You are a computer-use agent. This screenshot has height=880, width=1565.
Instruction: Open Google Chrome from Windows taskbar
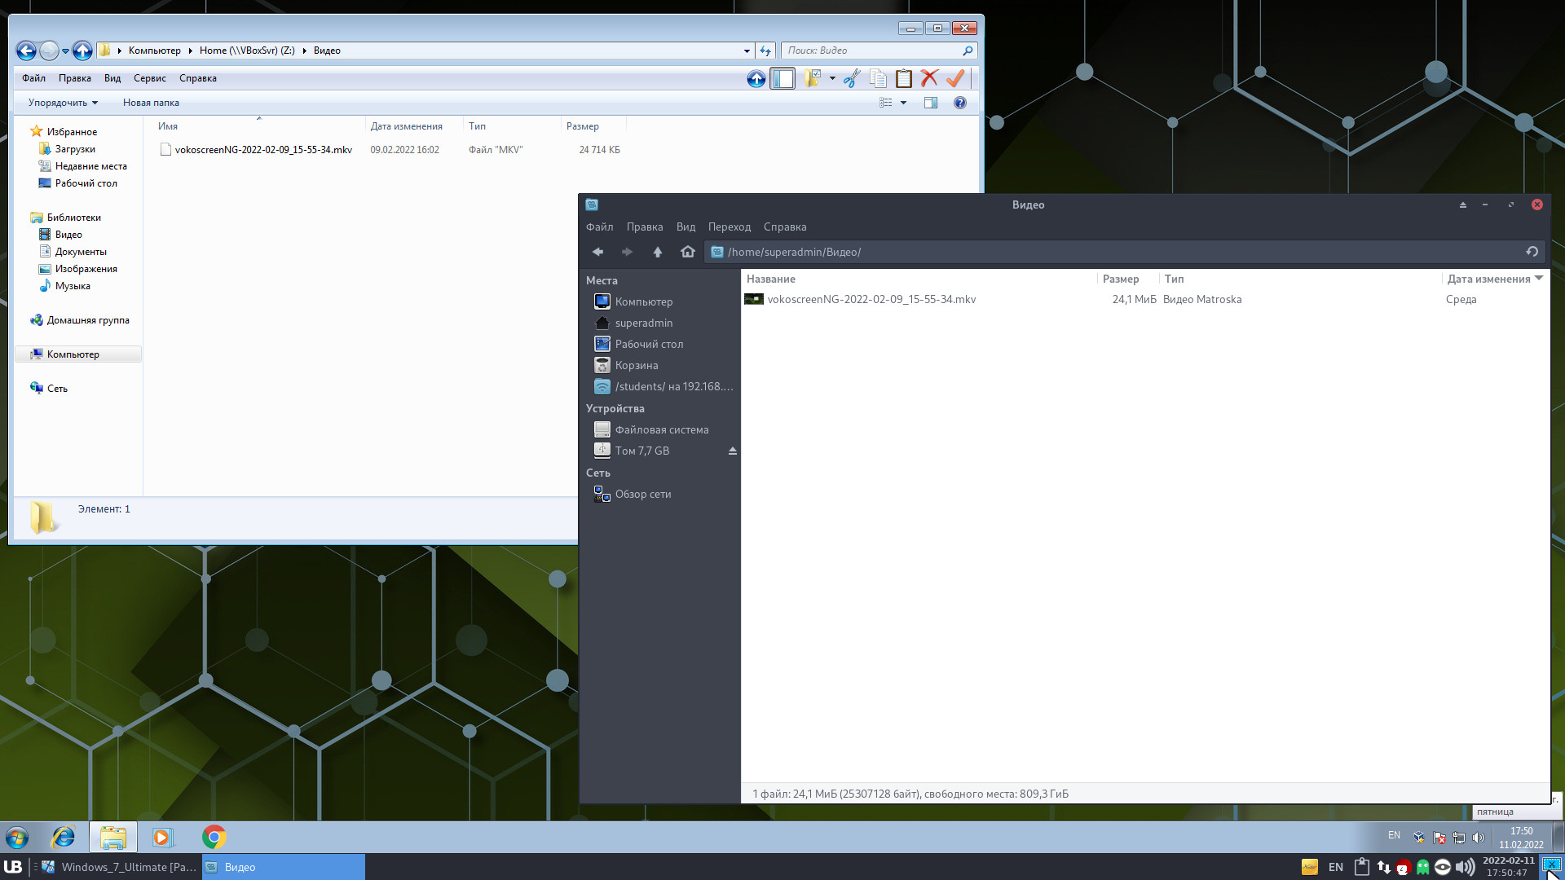[214, 837]
